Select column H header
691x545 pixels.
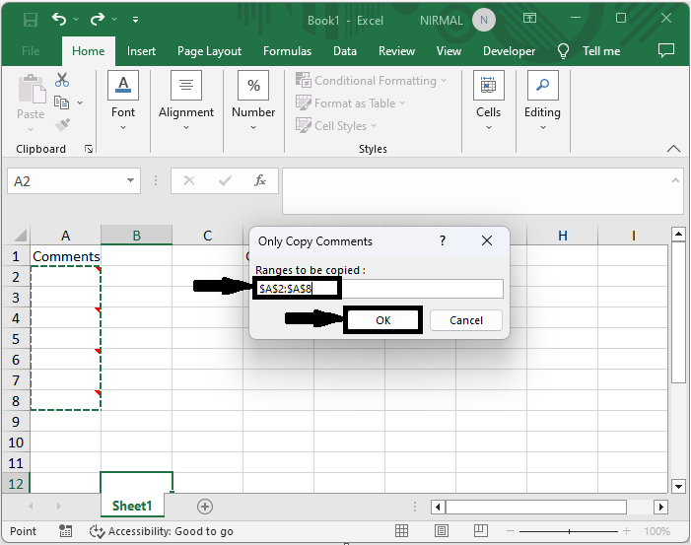[x=562, y=236]
